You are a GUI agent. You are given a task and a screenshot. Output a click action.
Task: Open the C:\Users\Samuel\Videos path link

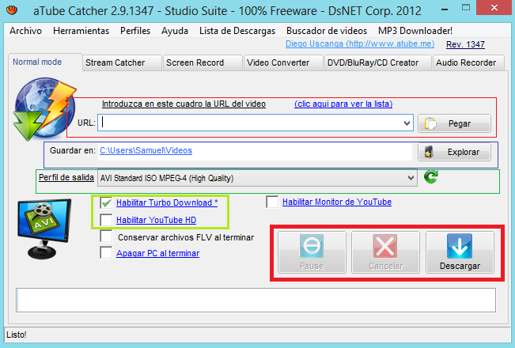click(146, 150)
